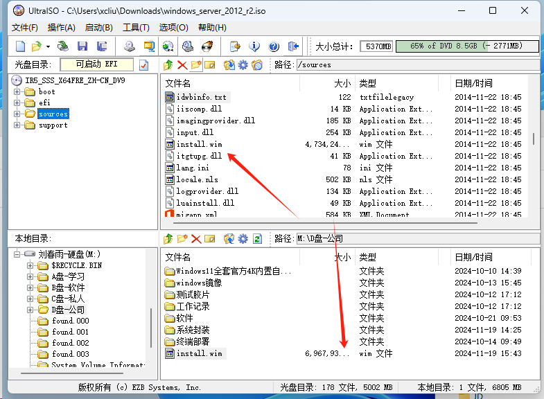Click Refresh icon in local pane toolbar
This screenshot has width=544, height=399.
click(x=257, y=239)
